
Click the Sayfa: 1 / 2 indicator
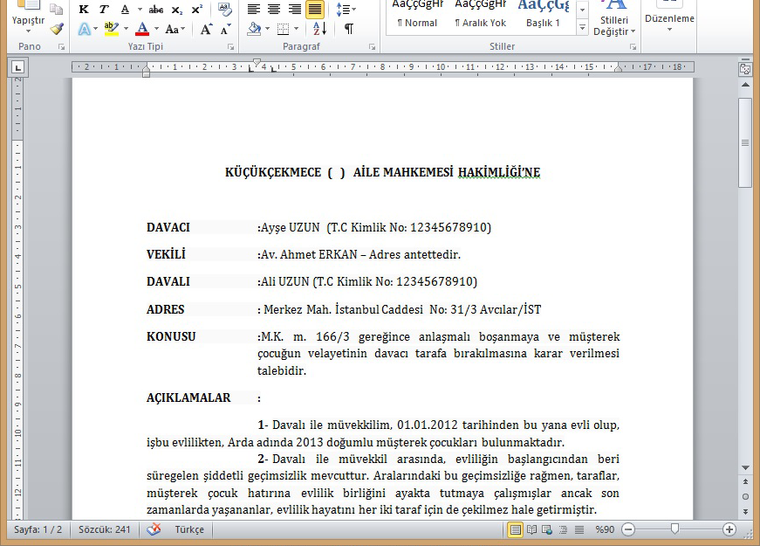click(38, 529)
